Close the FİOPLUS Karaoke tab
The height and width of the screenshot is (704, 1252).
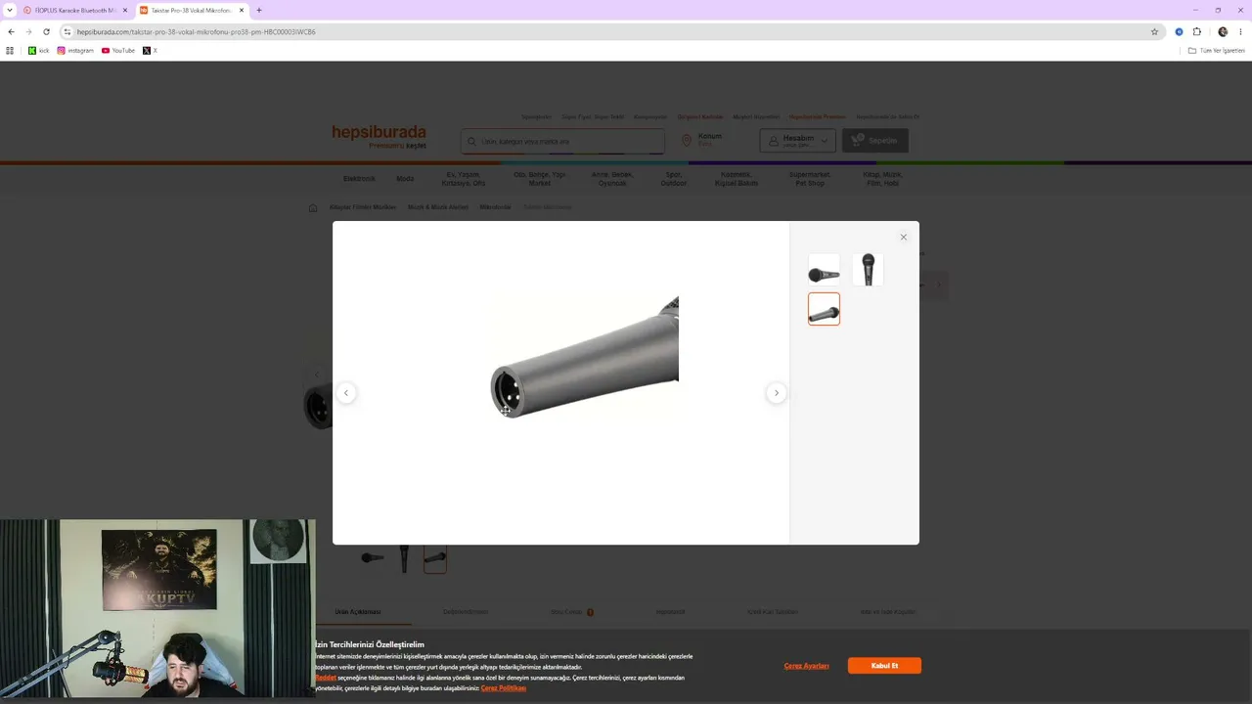(125, 10)
